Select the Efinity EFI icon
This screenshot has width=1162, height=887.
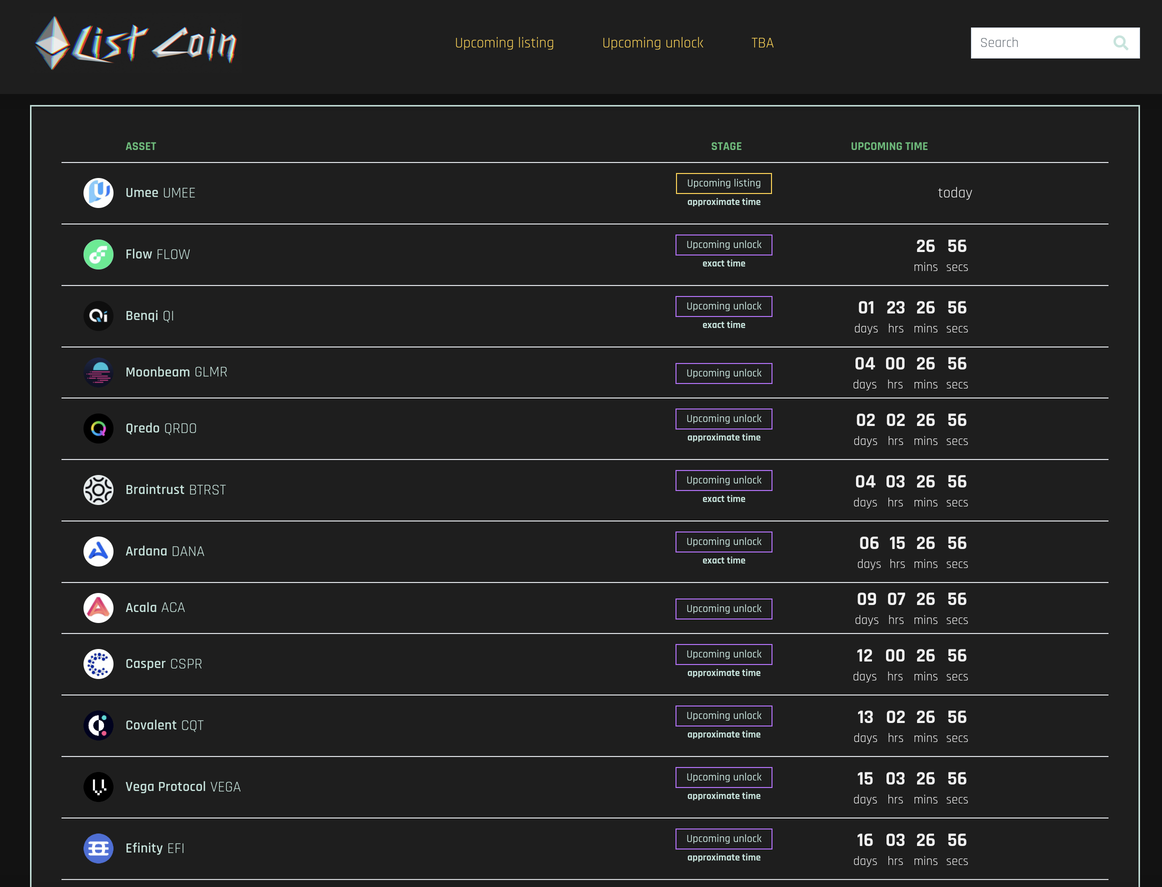tap(98, 848)
